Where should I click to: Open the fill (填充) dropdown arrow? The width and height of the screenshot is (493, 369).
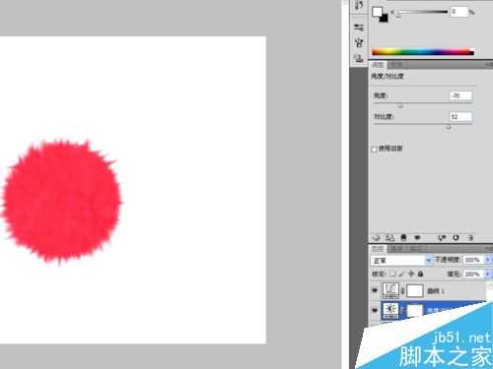[488, 274]
